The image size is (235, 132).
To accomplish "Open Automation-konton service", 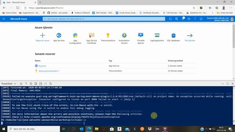I will 124,38.
